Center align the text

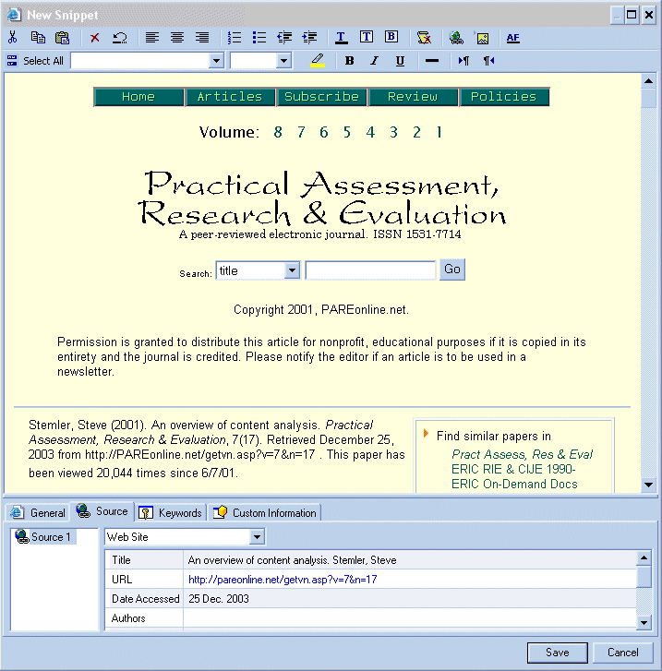pos(177,38)
